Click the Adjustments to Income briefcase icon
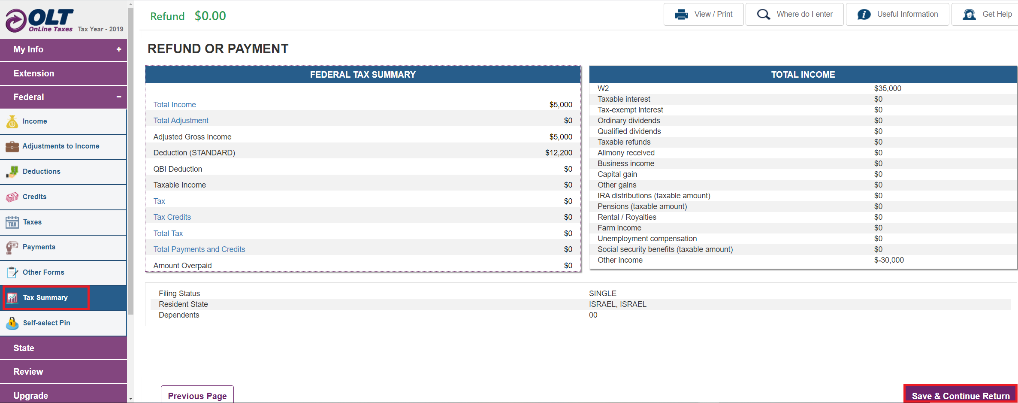The image size is (1018, 403). 12,146
